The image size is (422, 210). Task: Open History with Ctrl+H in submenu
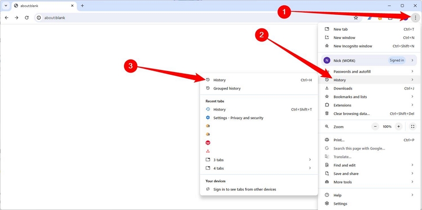258,80
